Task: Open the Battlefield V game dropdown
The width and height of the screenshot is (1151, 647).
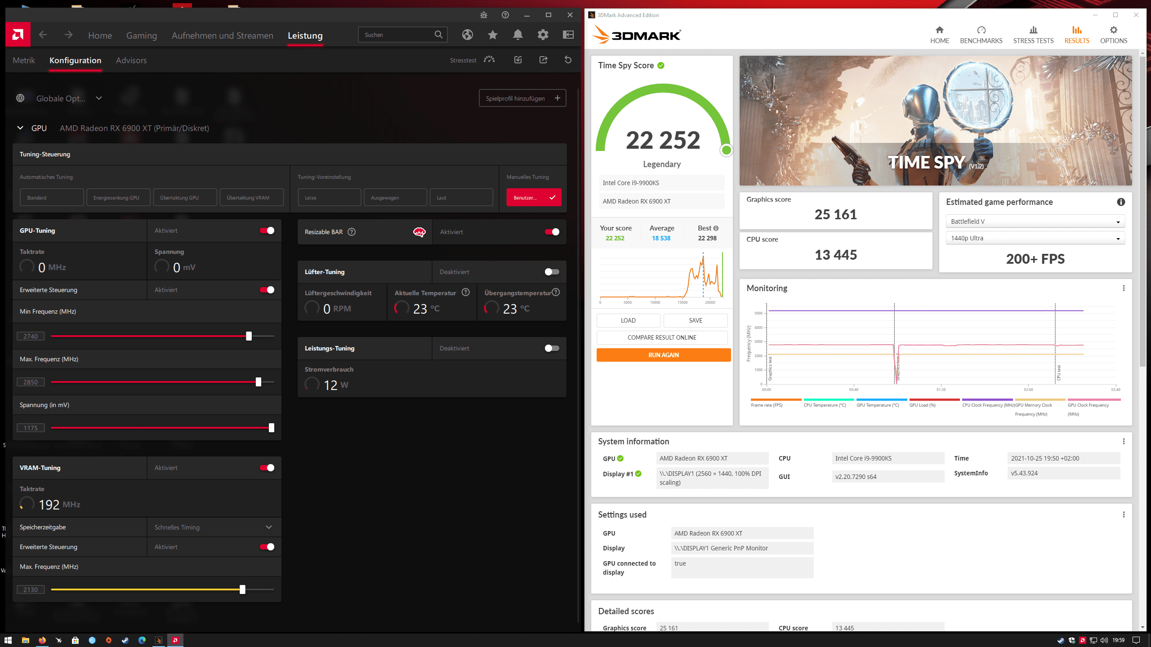Action: click(x=1035, y=222)
